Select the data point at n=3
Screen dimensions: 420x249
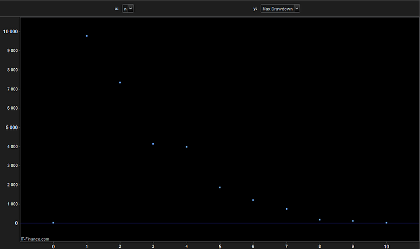pyautogui.click(x=153, y=144)
